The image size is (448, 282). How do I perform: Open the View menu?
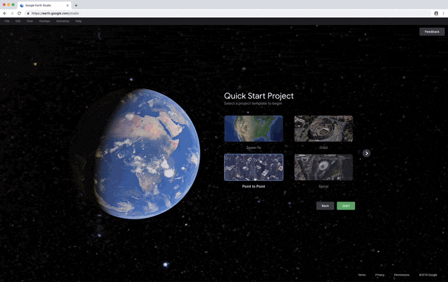coord(29,21)
